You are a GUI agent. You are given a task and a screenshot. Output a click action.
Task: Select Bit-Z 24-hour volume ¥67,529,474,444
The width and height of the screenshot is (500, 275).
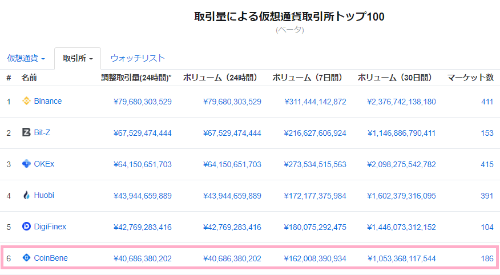(x=232, y=133)
